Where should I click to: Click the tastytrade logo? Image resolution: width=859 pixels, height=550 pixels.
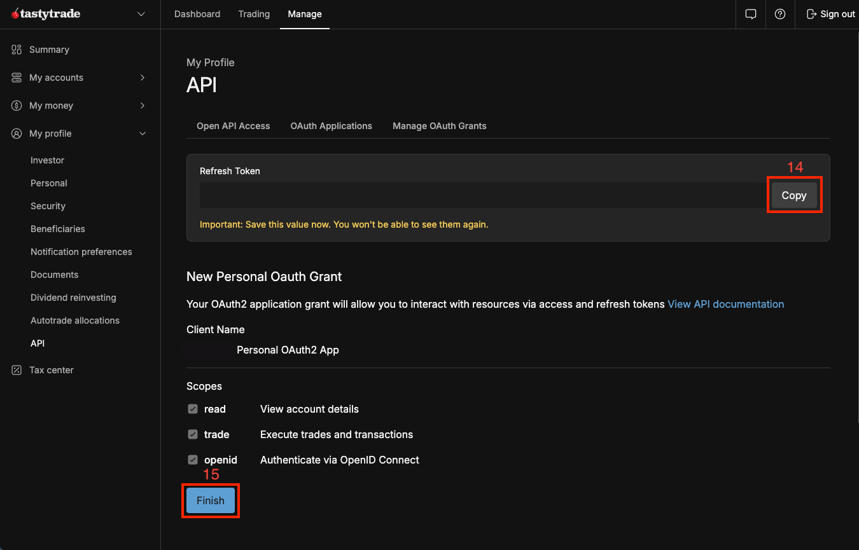click(x=46, y=14)
